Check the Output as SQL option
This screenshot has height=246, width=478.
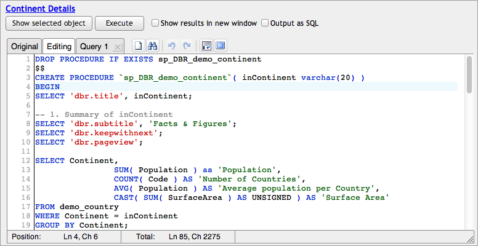tap(265, 23)
